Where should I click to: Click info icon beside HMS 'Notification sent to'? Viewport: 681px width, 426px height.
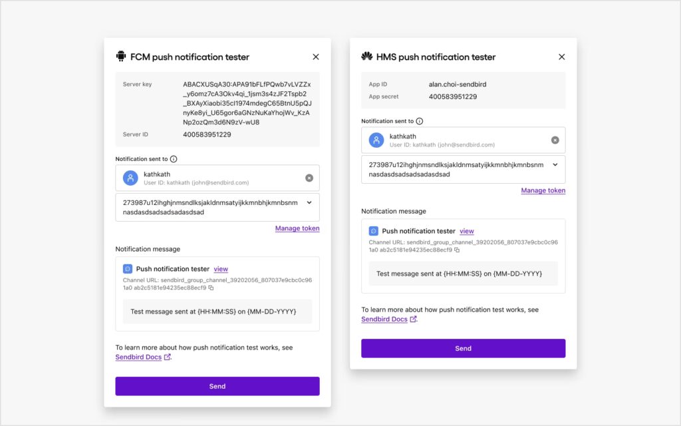[420, 121]
